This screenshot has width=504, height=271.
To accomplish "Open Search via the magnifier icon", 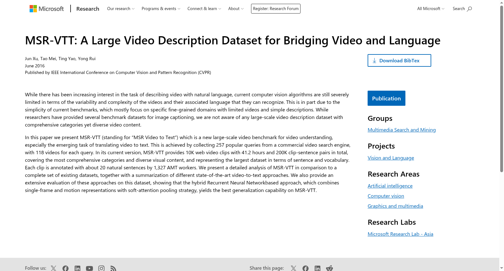I will tap(469, 9).
